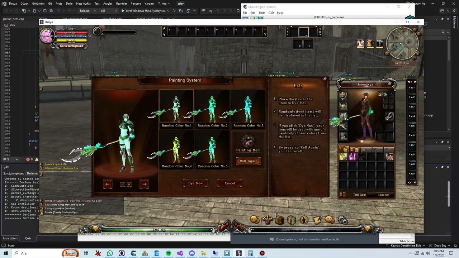
Task: Click the pet item in sixth bag slot
Action: (x=389, y=157)
